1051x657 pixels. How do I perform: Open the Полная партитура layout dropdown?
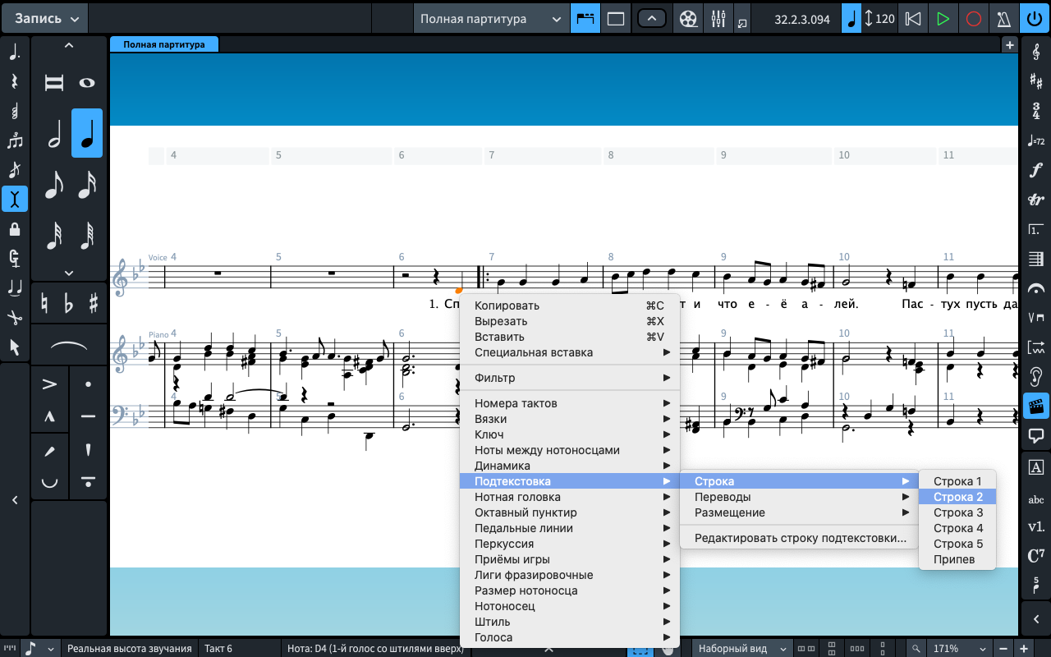(490, 18)
